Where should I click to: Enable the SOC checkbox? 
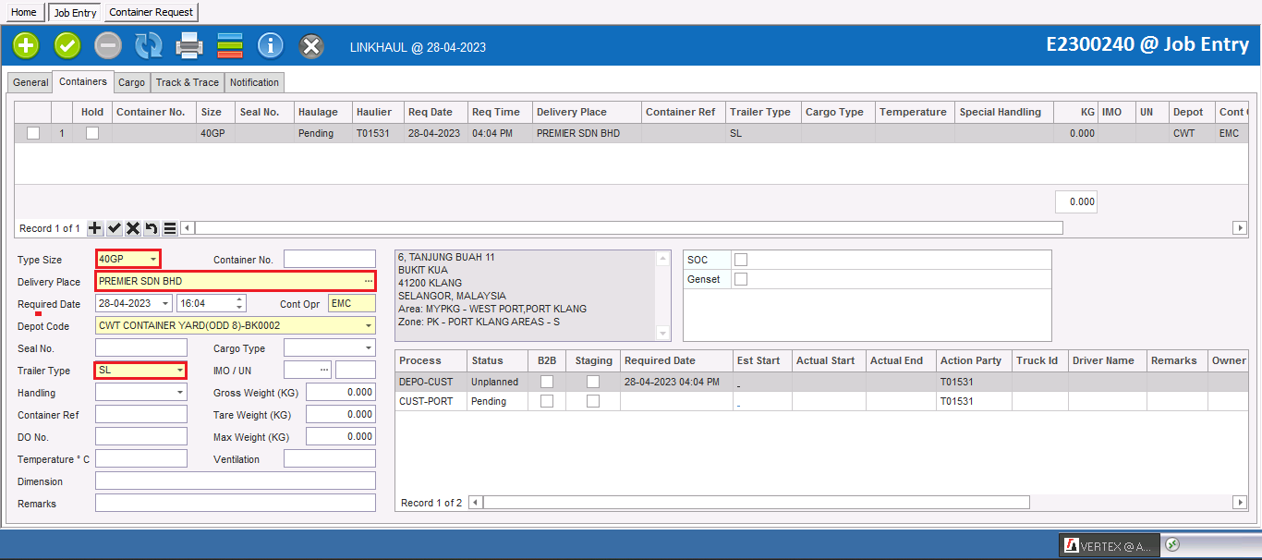tap(741, 260)
